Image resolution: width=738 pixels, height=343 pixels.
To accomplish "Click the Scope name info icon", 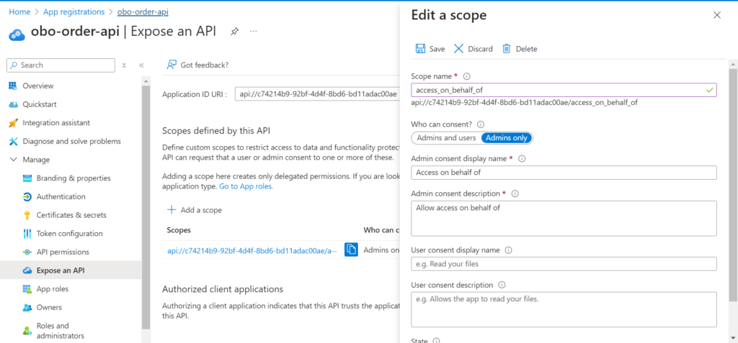I will pos(467,76).
